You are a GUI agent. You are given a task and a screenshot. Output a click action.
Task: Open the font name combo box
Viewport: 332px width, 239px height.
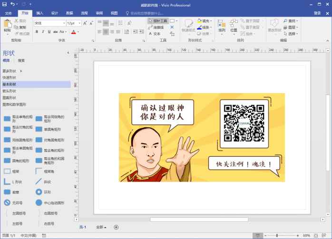49,23
